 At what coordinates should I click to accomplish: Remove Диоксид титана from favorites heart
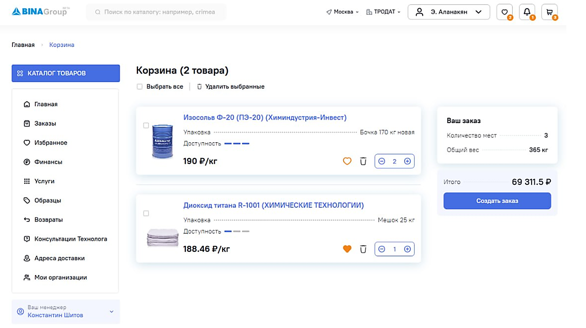347,249
